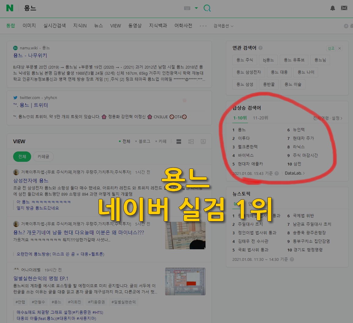The image size is (353, 323).
Task: Open post titled 삼성전자에 용느
Action: 31,181
